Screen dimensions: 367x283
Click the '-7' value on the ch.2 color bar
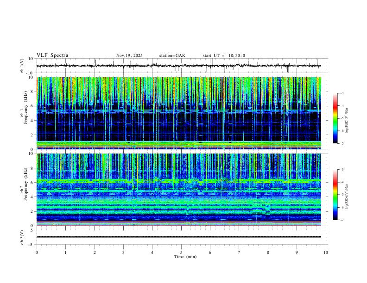pos(342,220)
